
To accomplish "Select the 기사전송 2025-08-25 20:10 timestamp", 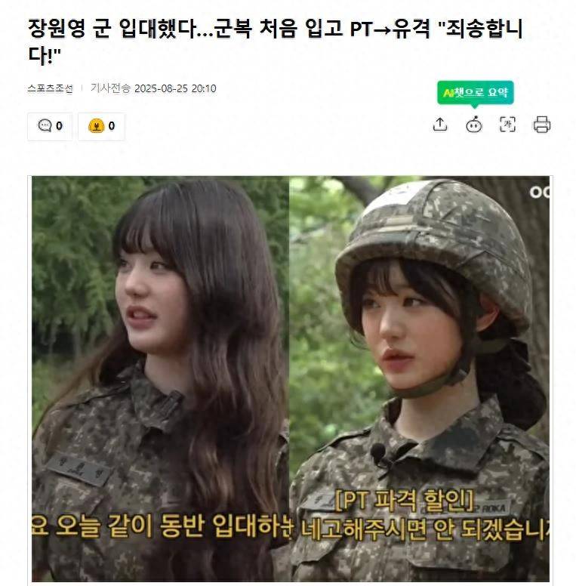I will point(153,88).
